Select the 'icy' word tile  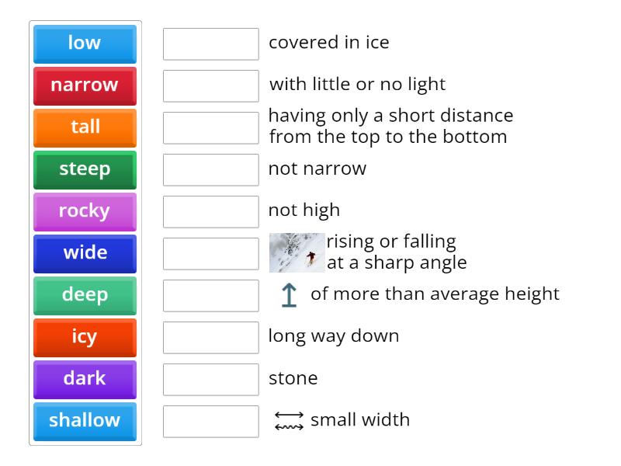pos(84,337)
